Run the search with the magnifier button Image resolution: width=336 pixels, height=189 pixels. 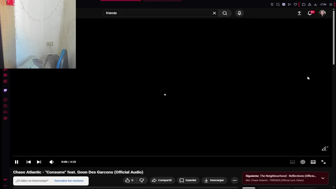tap(225, 13)
